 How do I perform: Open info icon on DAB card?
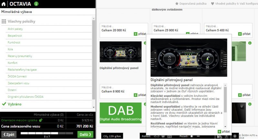145,104
